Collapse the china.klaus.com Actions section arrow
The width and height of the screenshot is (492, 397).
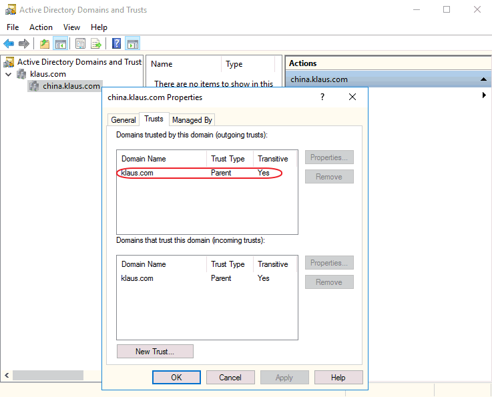point(483,79)
